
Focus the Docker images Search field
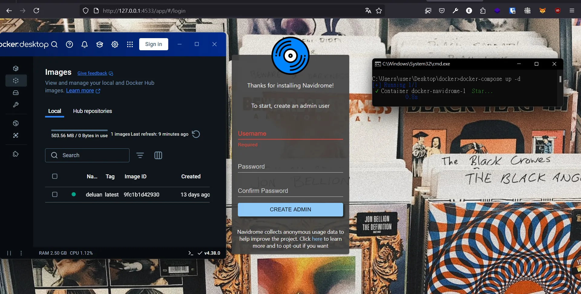(87, 155)
